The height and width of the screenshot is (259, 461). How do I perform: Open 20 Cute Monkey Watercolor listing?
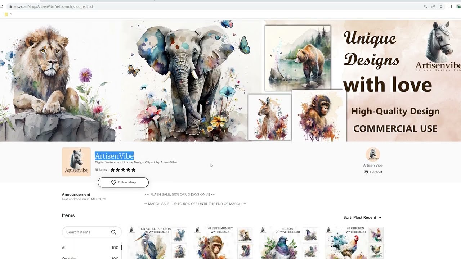click(x=223, y=243)
